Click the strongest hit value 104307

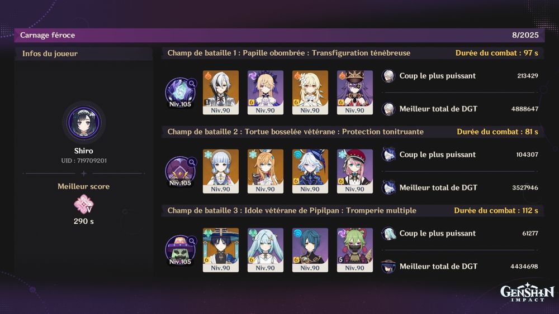point(527,154)
